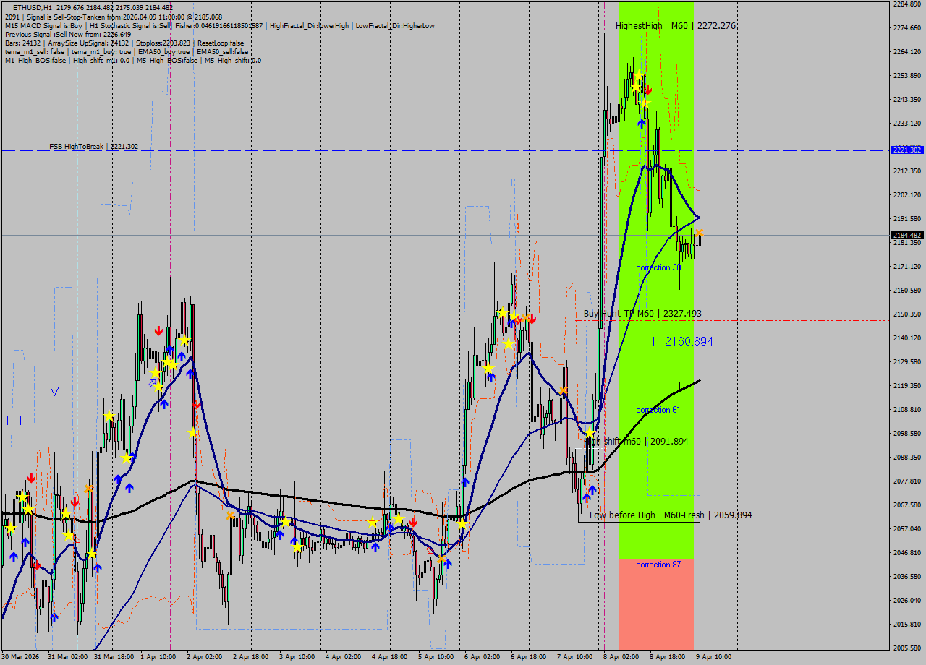Select the yellow star signal near the 8 Apr high

[x=639, y=76]
